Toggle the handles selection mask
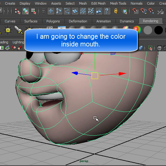 pos(51,11)
